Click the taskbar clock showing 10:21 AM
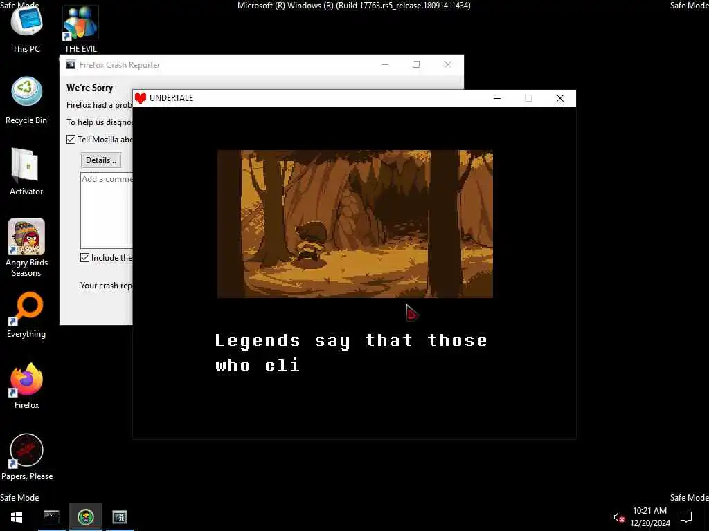Screen dimensions: 709x531 649,517
